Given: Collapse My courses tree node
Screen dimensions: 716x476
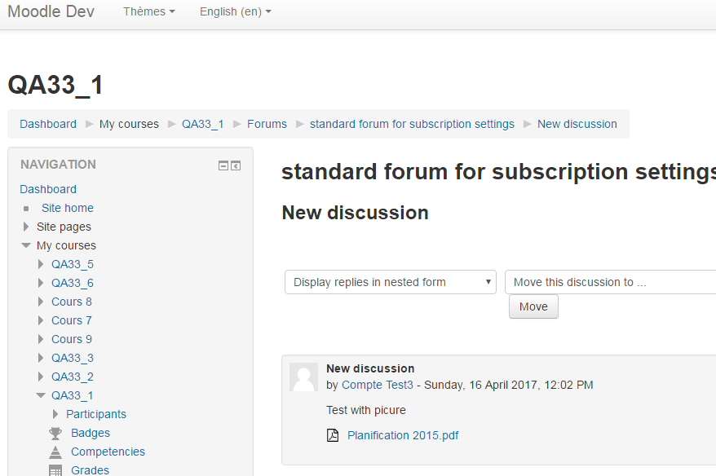Looking at the screenshot, I should click(26, 245).
